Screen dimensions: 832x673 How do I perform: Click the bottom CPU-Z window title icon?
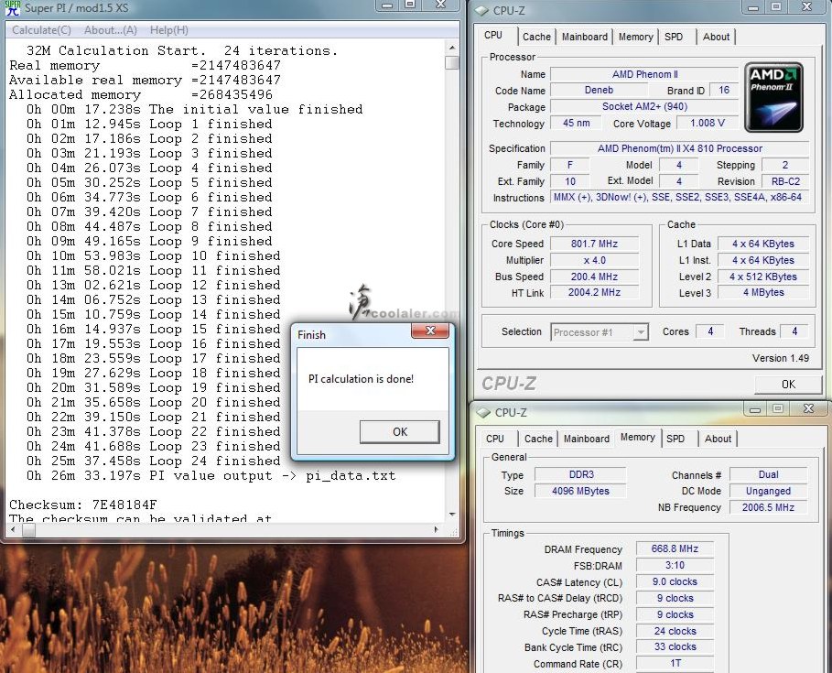[x=483, y=412]
